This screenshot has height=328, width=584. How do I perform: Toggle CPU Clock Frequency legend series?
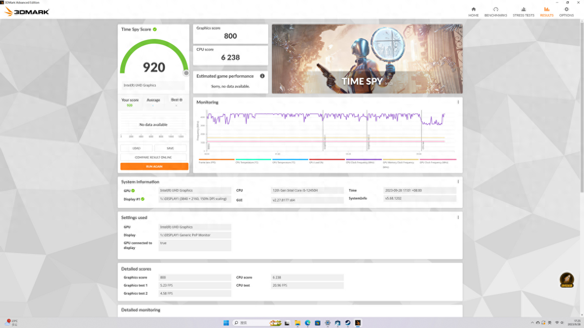(x=364, y=161)
